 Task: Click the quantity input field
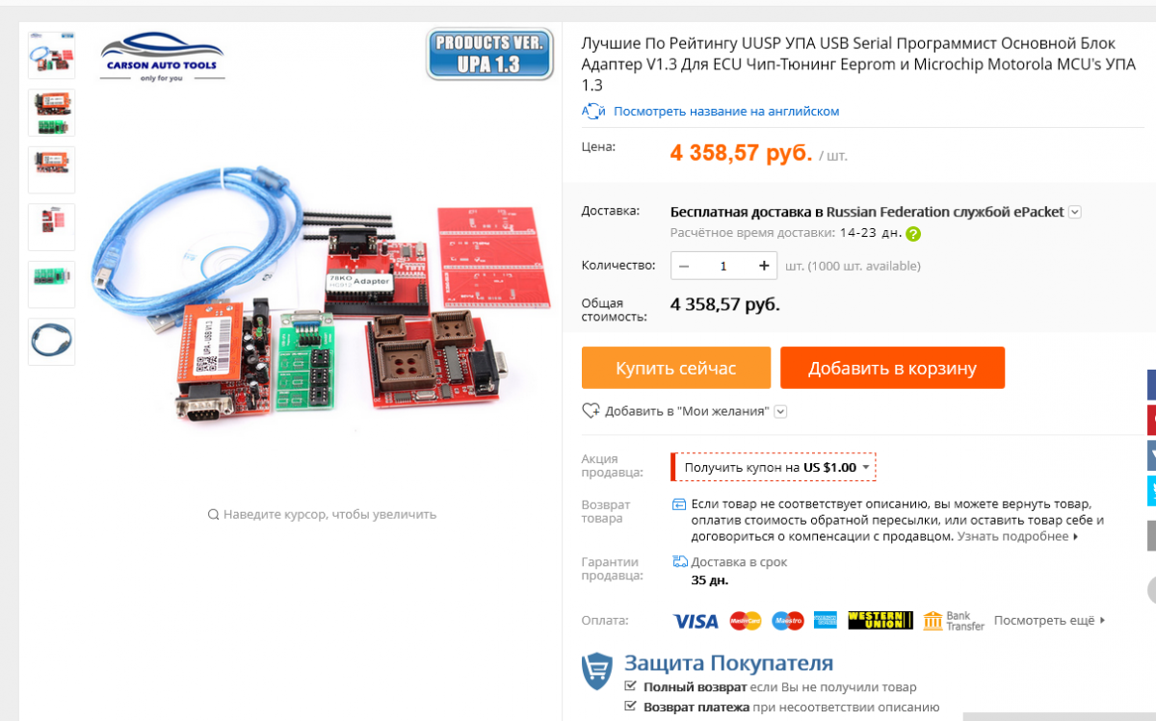pyautogui.click(x=723, y=266)
